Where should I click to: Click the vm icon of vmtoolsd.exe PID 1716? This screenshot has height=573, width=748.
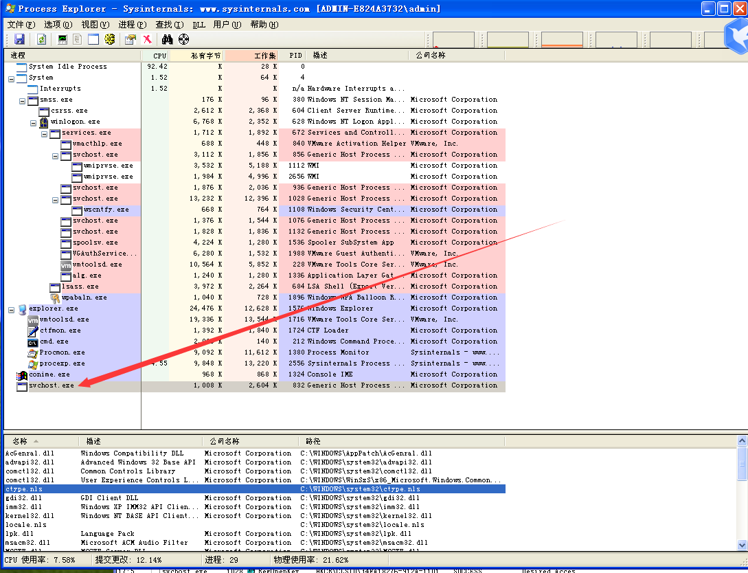(x=32, y=320)
